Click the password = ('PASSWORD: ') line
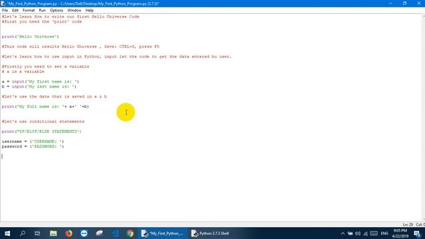 point(33,146)
